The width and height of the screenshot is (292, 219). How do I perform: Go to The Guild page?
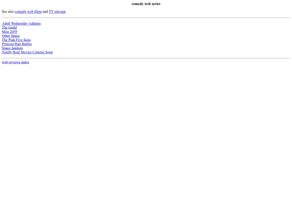pos(9,28)
